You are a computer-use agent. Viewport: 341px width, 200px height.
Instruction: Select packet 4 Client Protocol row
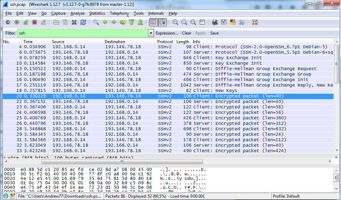pyautogui.click(x=168, y=47)
